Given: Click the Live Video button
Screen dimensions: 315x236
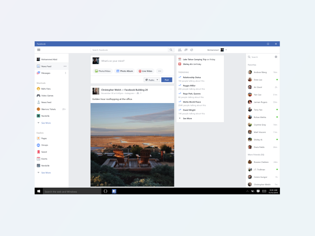Looking at the screenshot, I should click(x=145, y=71).
